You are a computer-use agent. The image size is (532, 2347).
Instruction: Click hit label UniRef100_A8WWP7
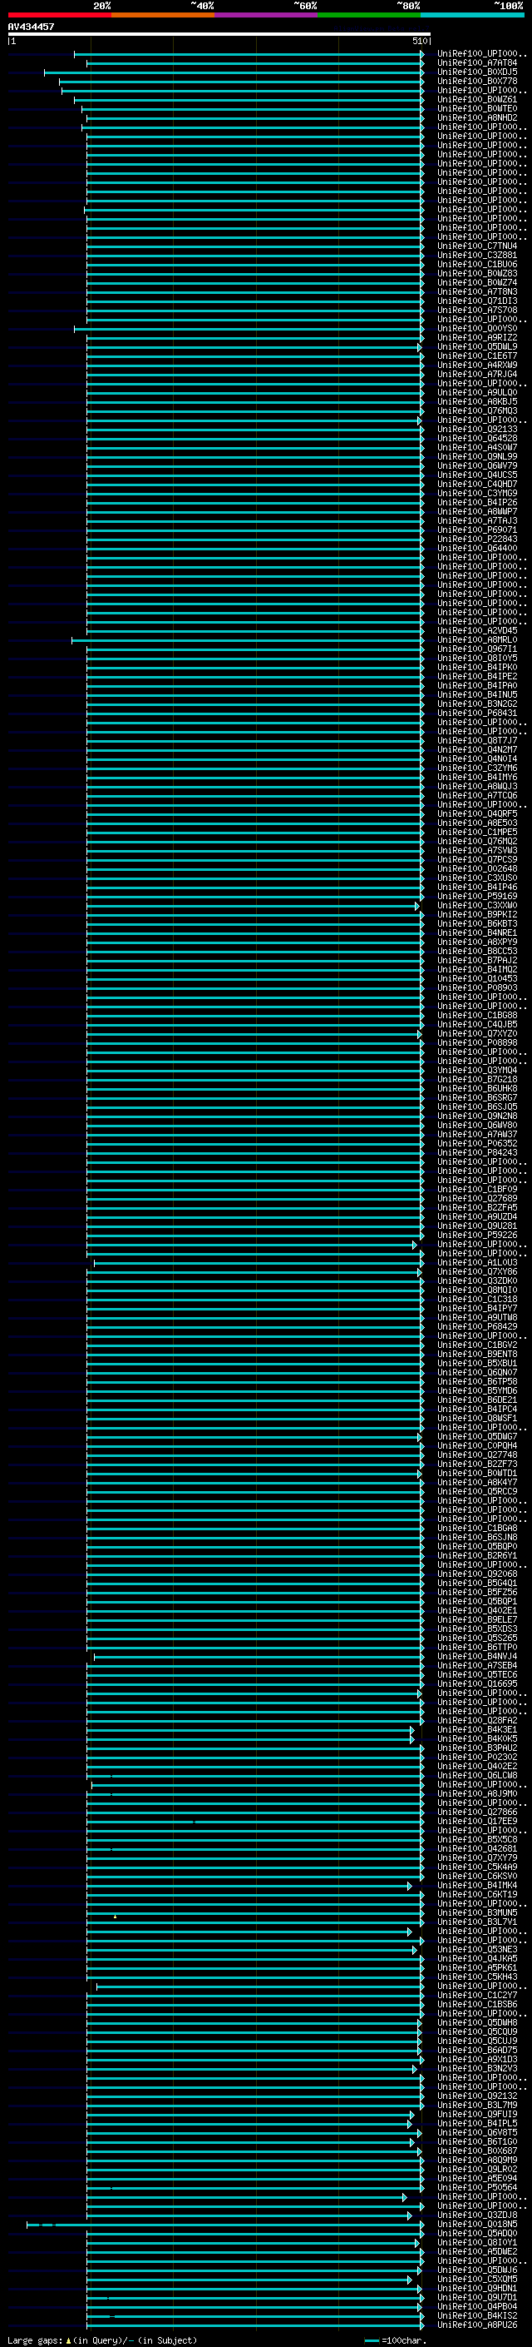click(476, 511)
